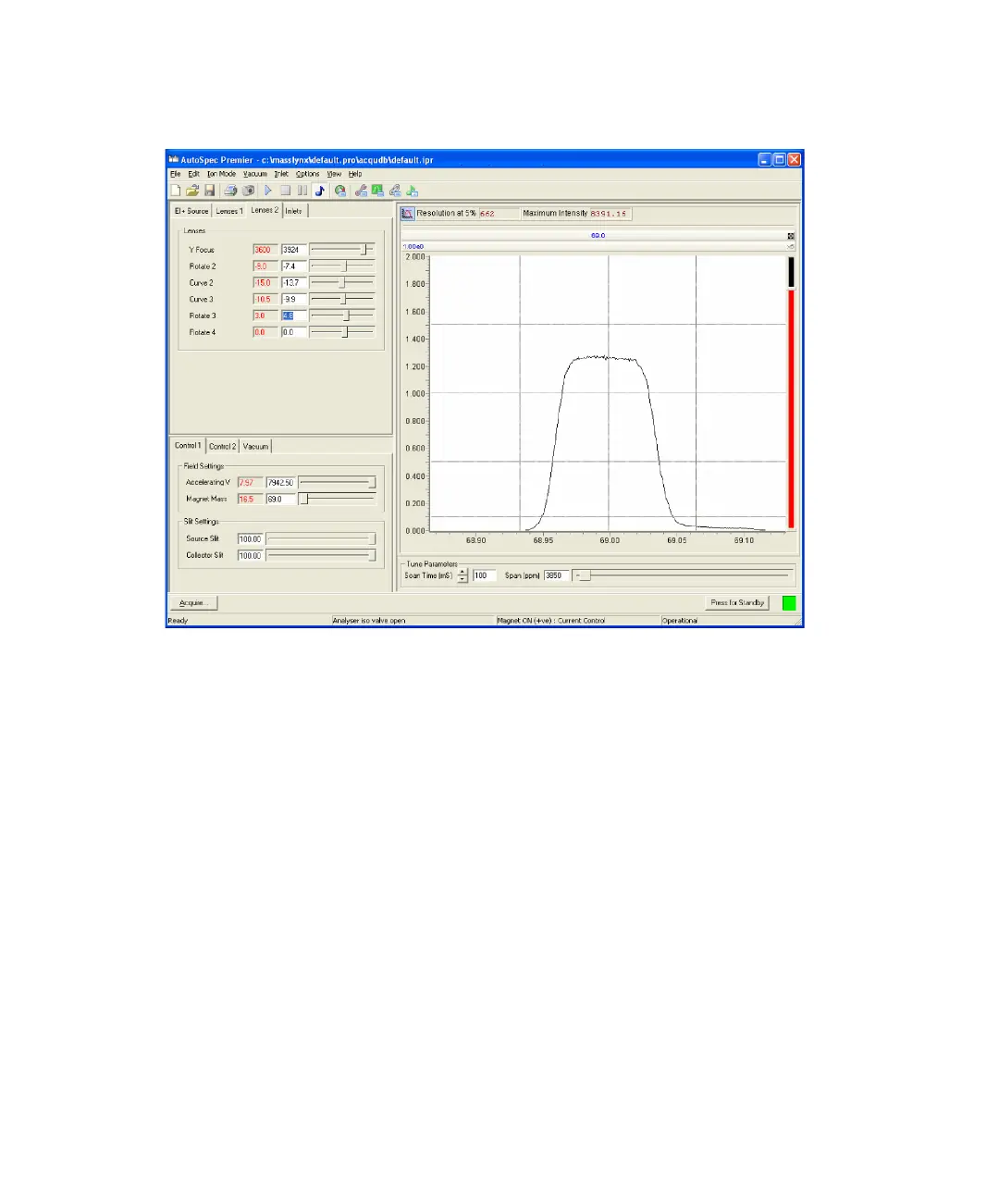This screenshot has width=999, height=1199.
Task: Click the peak display icon beside Resolution
Action: [x=407, y=214]
